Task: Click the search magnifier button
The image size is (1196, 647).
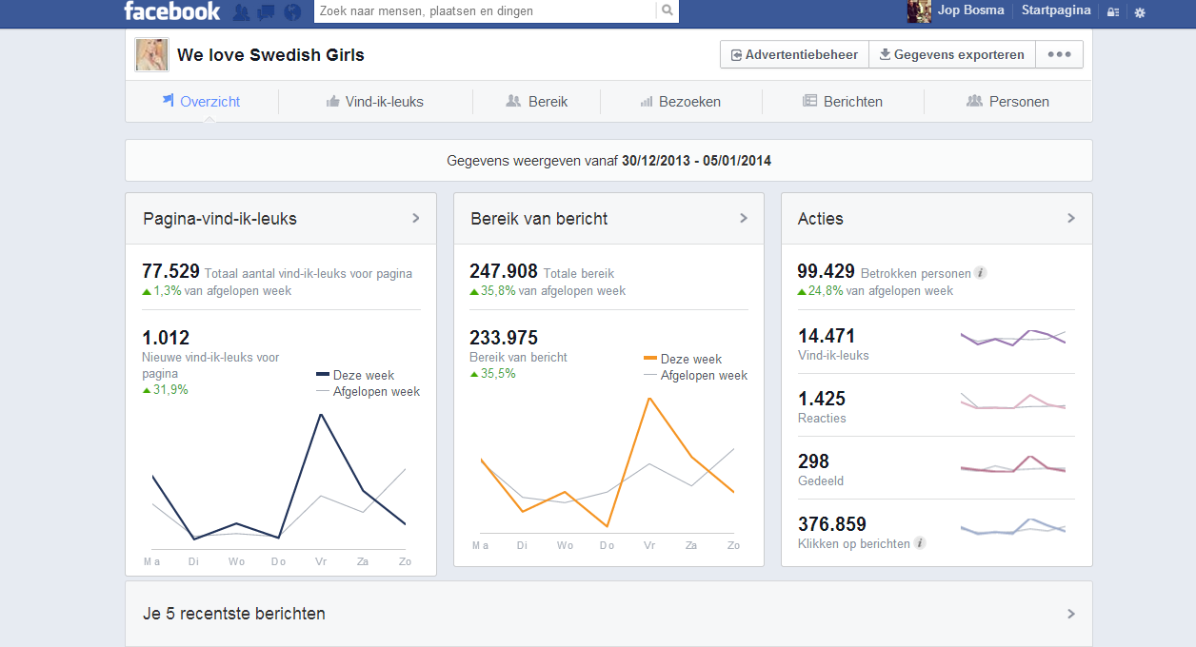Action: point(668,11)
